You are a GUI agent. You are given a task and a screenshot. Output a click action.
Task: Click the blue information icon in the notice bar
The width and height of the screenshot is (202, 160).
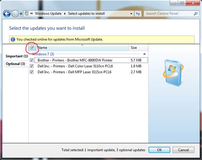click(x=13, y=39)
